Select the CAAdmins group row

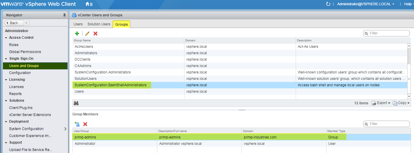239,66
